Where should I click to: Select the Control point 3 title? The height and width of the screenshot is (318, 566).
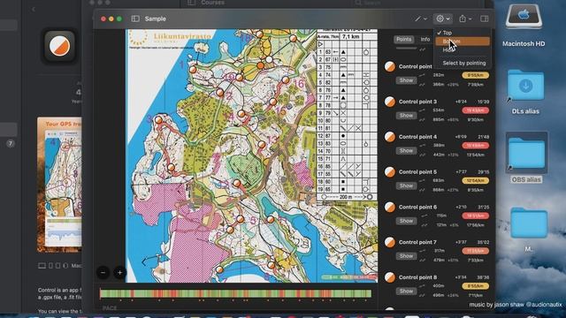[417, 102]
